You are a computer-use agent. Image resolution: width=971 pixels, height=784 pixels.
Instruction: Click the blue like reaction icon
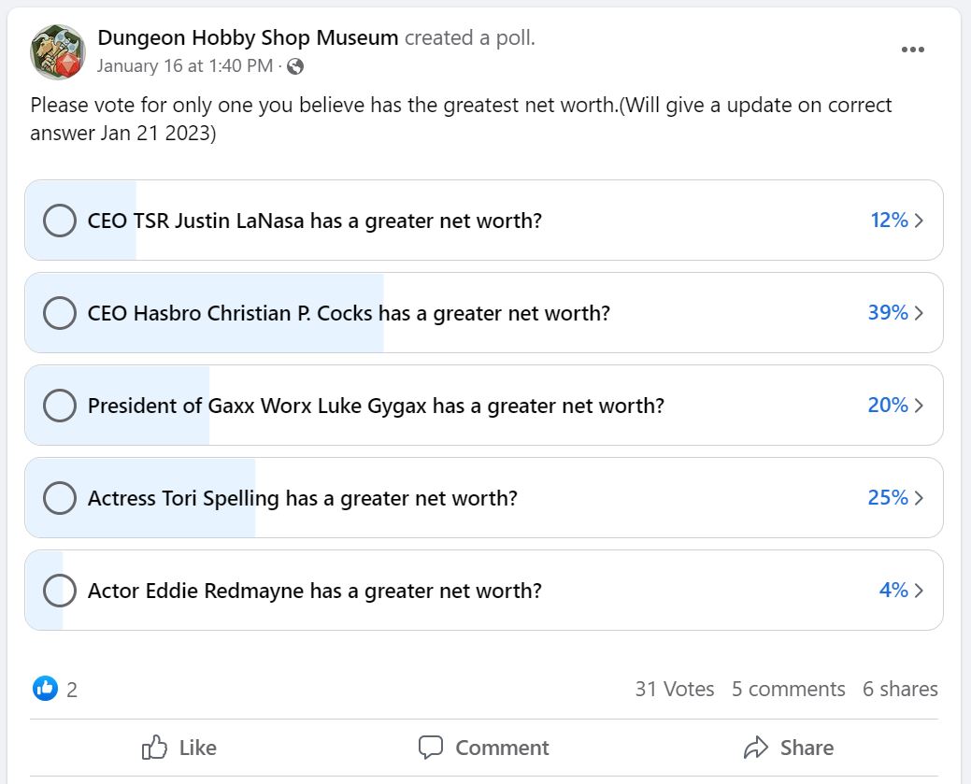coord(45,689)
